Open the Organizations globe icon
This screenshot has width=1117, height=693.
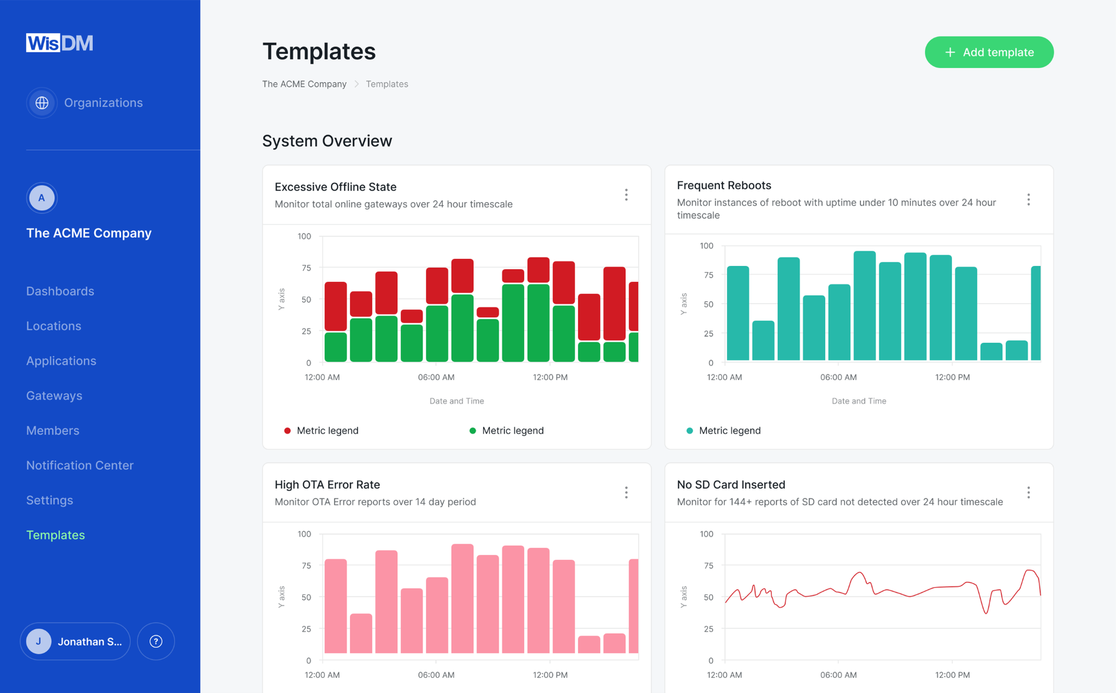pos(42,103)
